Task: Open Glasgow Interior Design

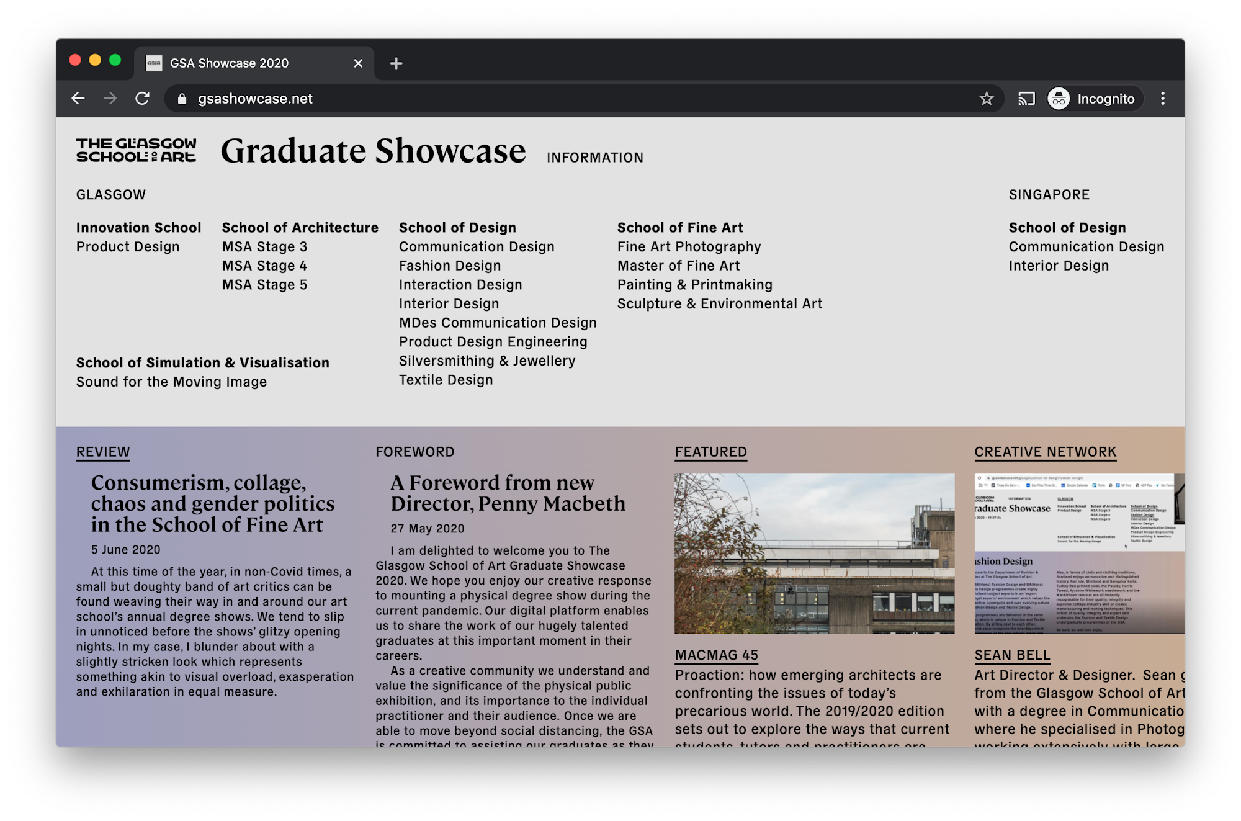Action: [449, 304]
